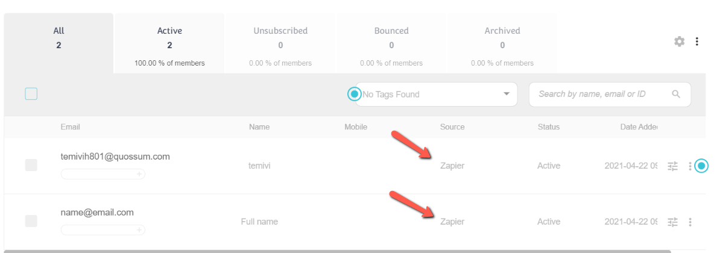Switch to the Bounced tab

(391, 43)
